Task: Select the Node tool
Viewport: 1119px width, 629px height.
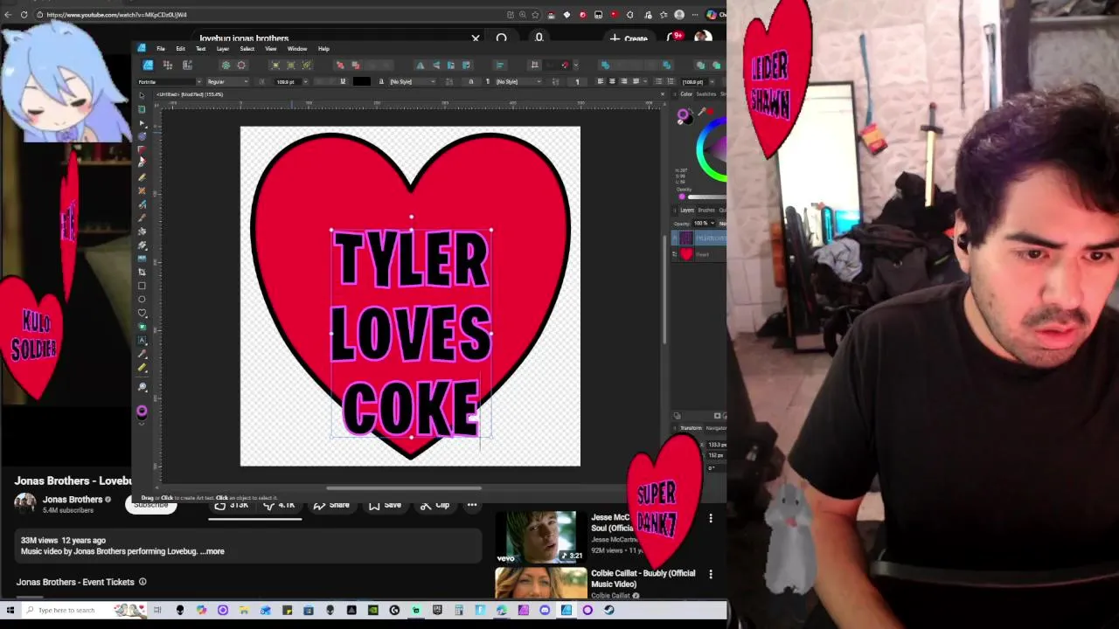Action: pyautogui.click(x=142, y=123)
